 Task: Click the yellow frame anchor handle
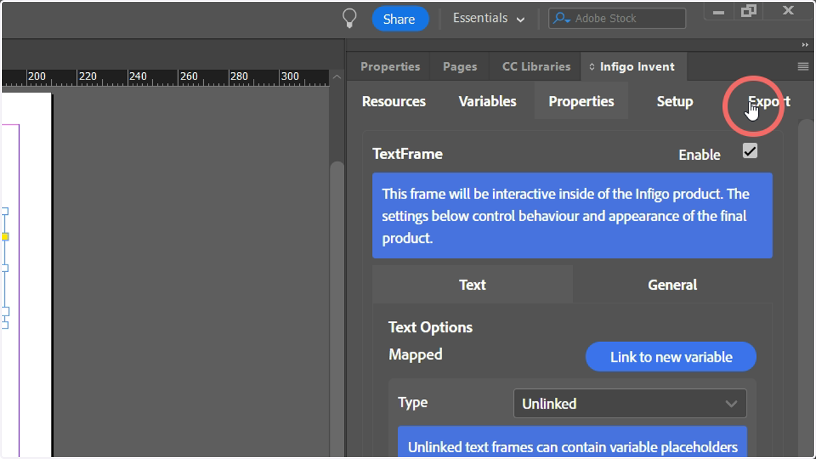(5, 237)
